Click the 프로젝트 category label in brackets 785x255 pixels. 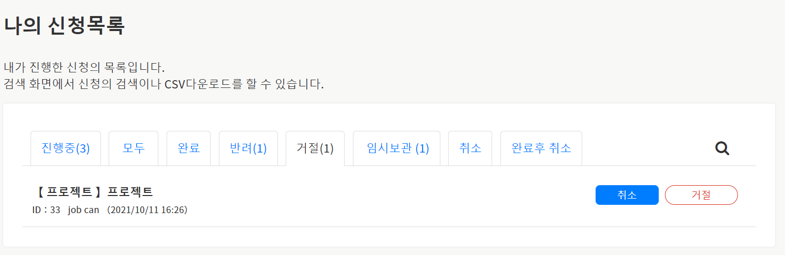[x=69, y=192]
